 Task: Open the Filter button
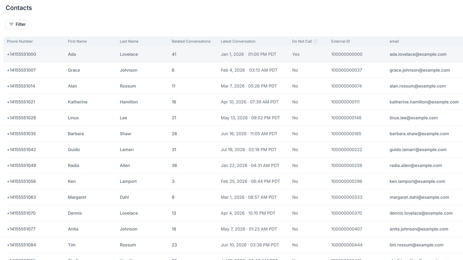pyautogui.click(x=17, y=24)
